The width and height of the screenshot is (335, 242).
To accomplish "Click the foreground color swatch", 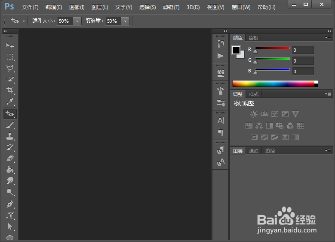I will (x=236, y=50).
